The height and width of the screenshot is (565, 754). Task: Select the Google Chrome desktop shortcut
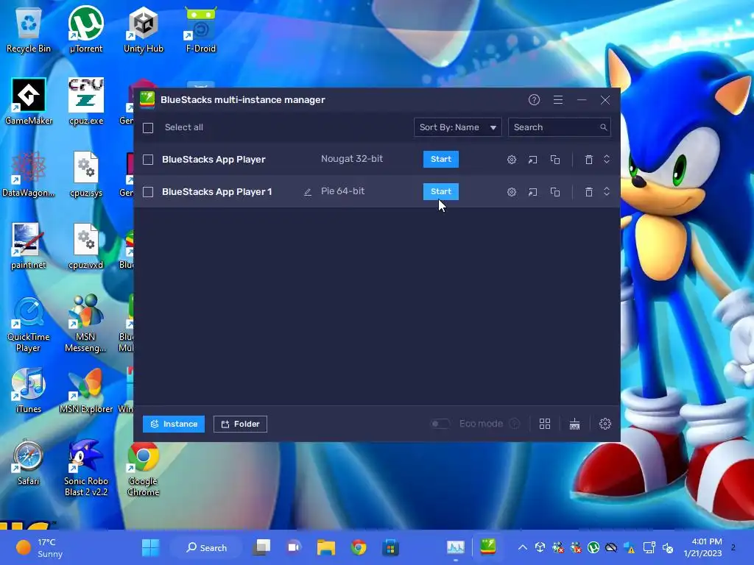pyautogui.click(x=144, y=468)
